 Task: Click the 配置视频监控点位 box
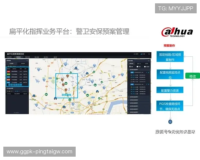170,75
